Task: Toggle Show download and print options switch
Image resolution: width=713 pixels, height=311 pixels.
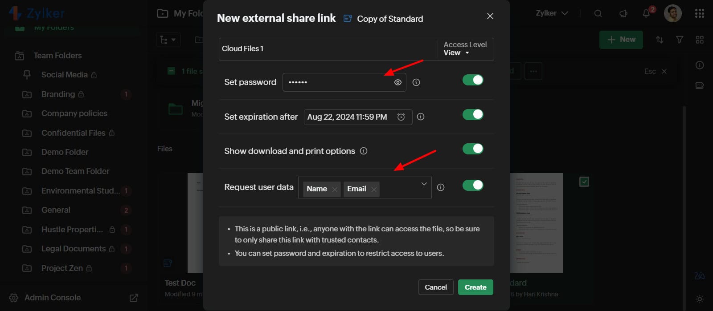Action: coord(473,149)
